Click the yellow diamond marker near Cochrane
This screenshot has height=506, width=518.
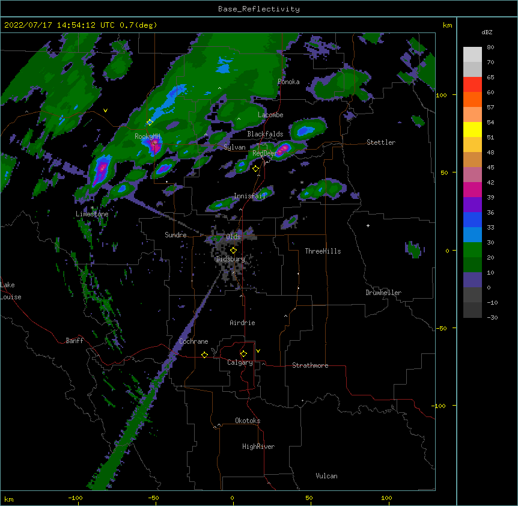204,355
